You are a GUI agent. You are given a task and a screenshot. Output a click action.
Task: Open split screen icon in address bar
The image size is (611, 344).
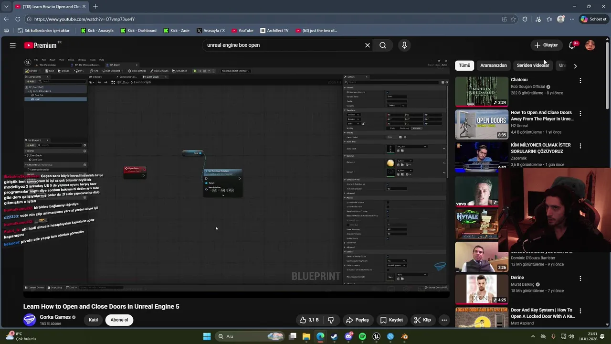click(x=504, y=19)
